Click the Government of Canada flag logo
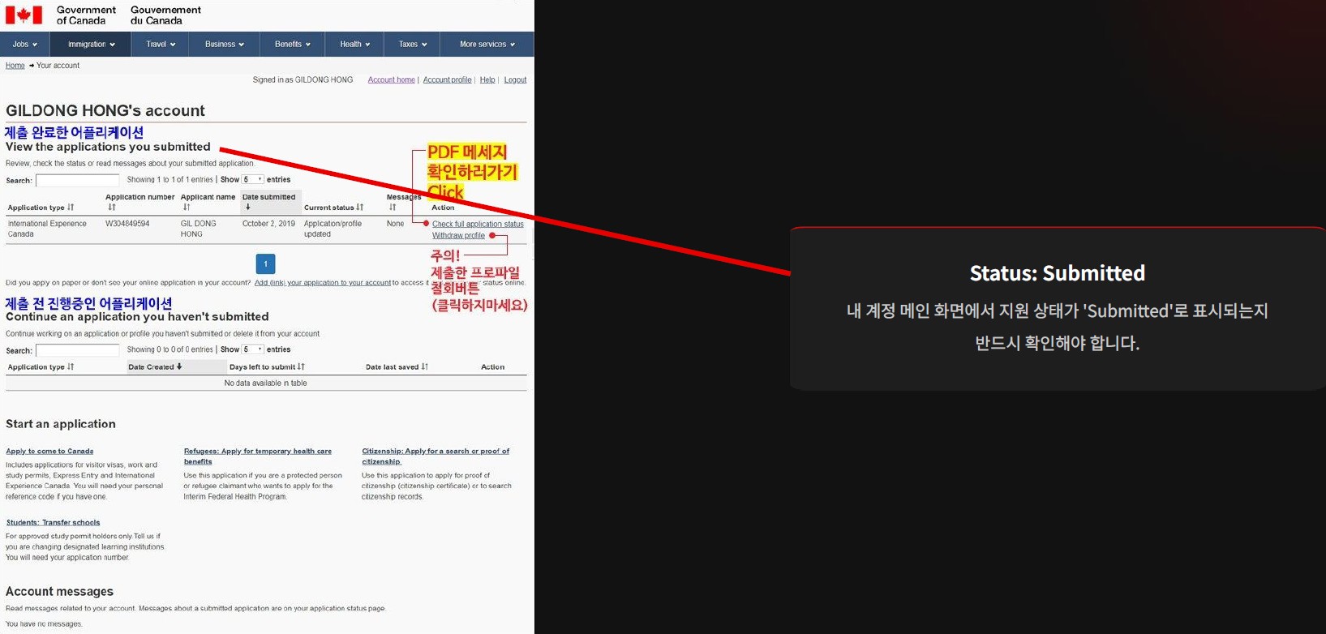The image size is (1326, 634). coord(24,15)
